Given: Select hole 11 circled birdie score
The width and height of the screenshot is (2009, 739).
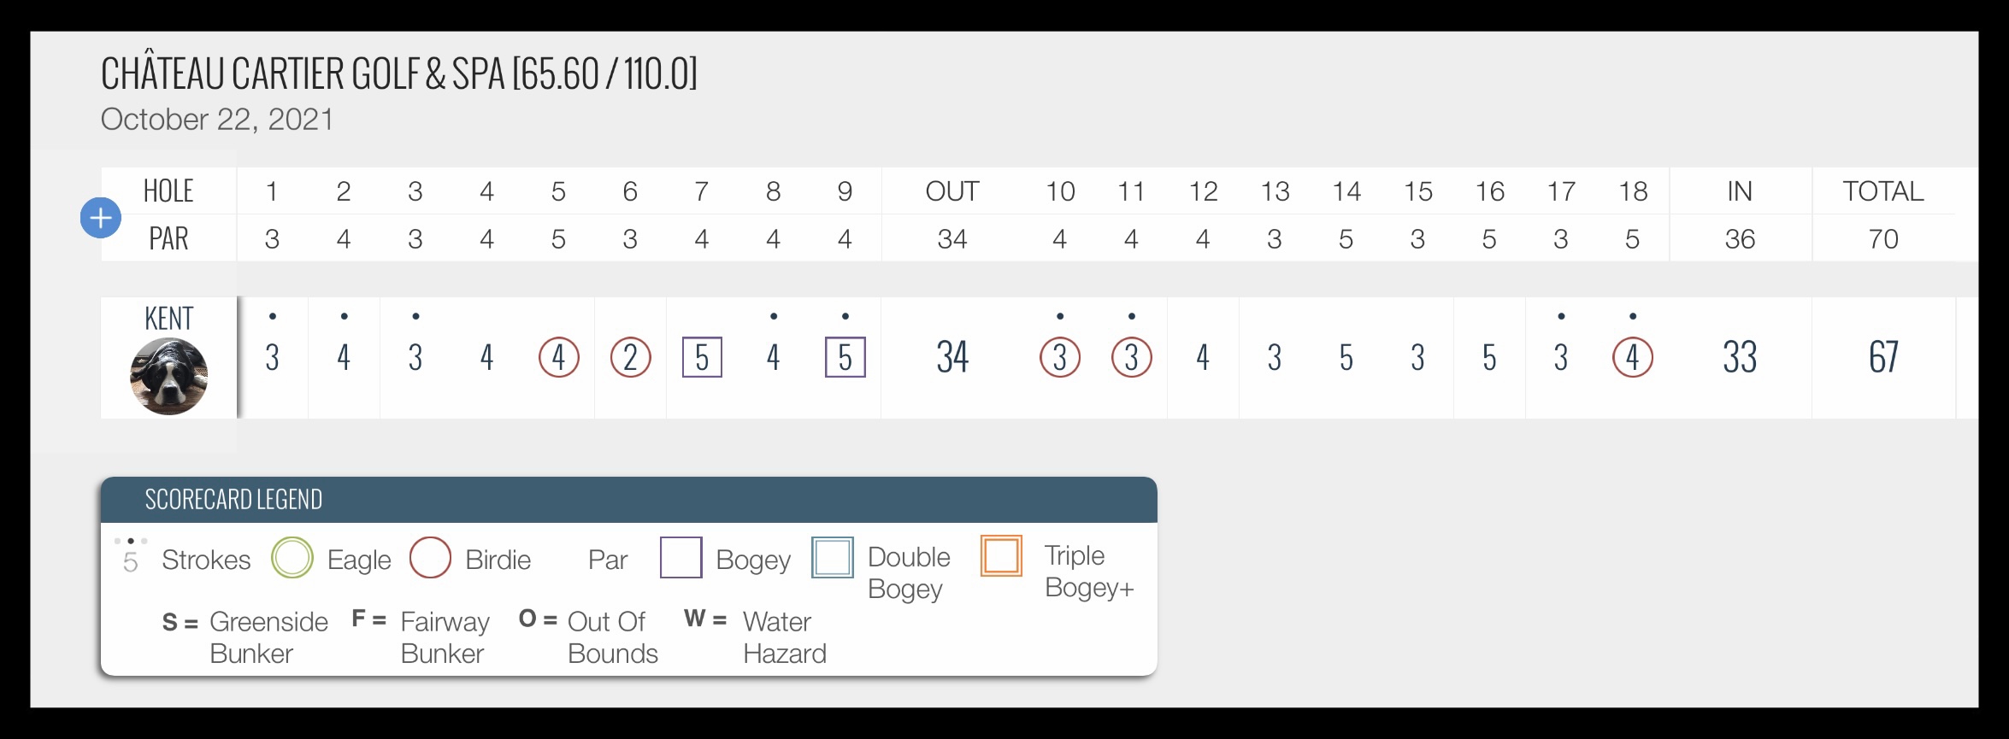Looking at the screenshot, I should point(1132,357).
